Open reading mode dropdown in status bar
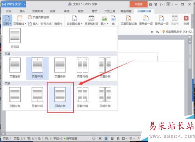 tap(127, 138)
